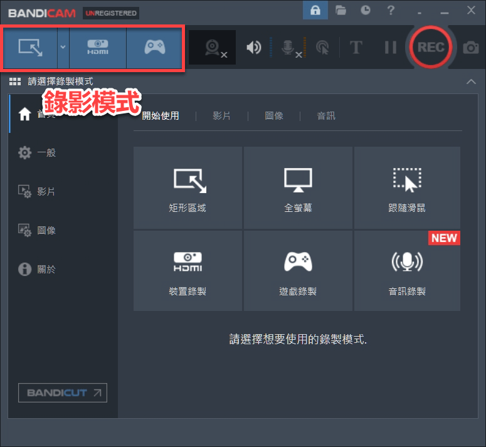This screenshot has width=486, height=447.
Task: Toggle mouse click effects icon
Action: point(322,48)
